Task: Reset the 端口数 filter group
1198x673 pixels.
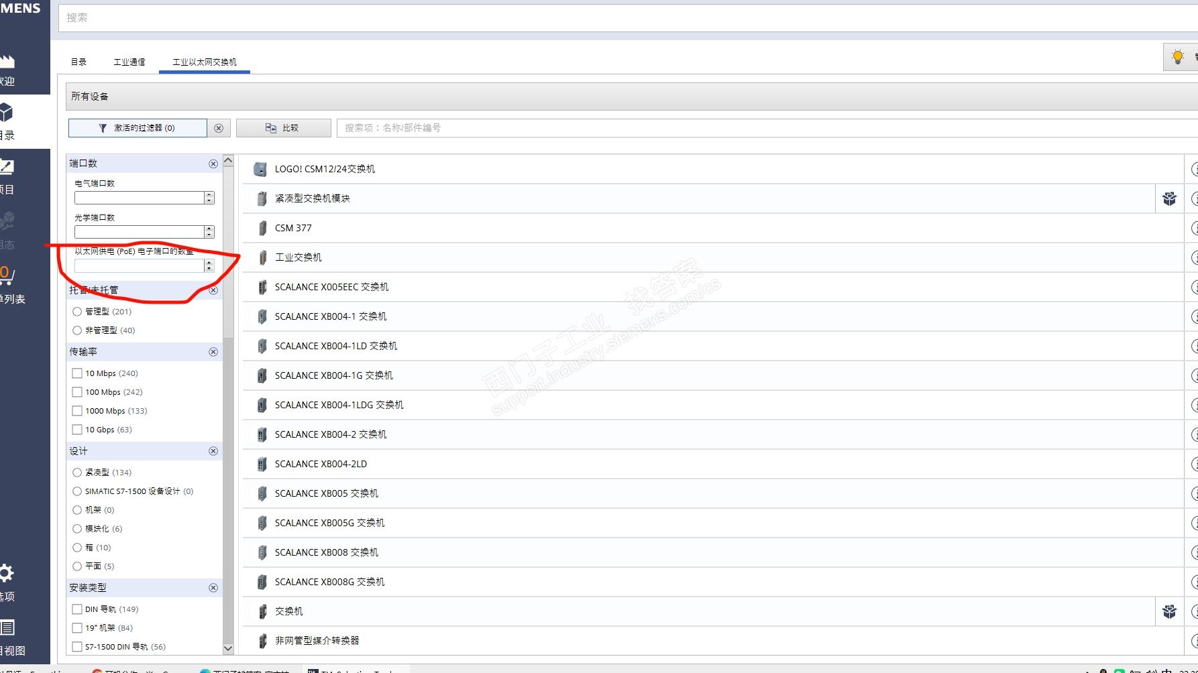Action: 213,164
